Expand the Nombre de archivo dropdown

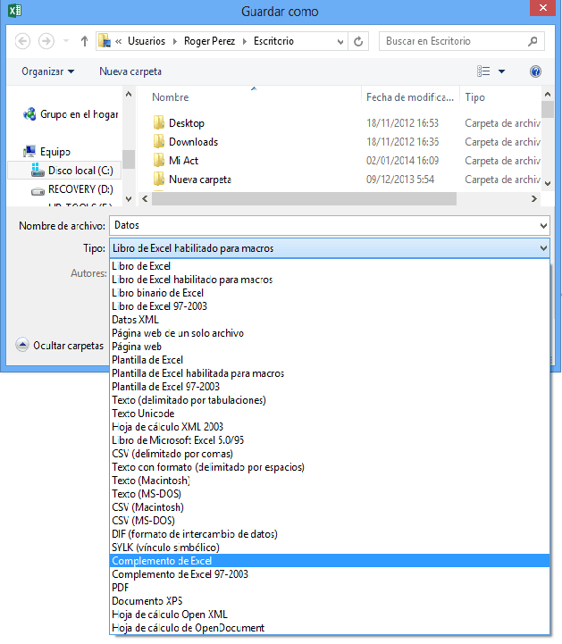coord(543,225)
